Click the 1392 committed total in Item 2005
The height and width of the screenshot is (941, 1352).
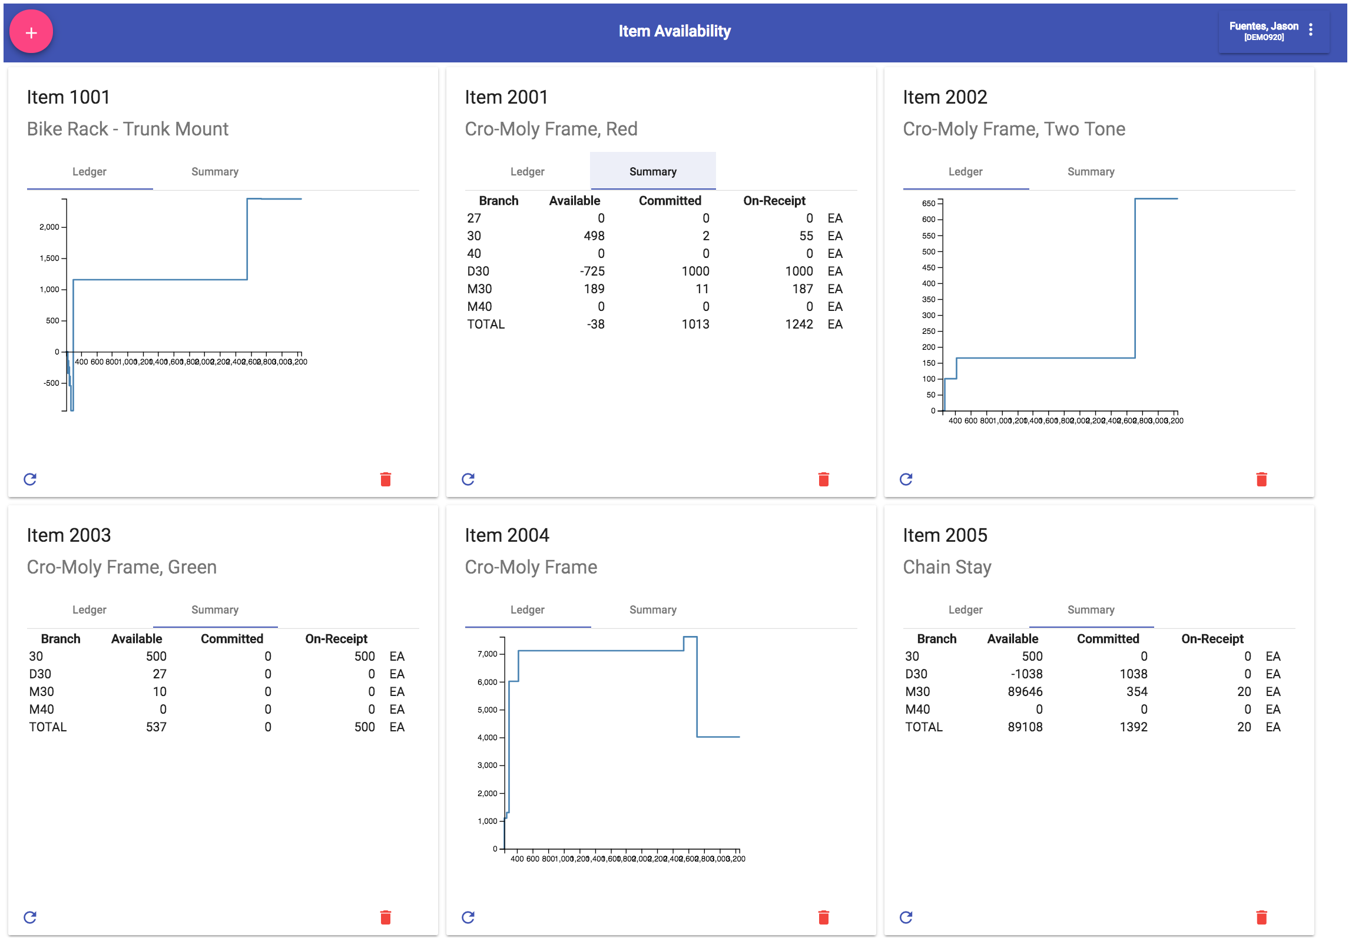[1134, 727]
